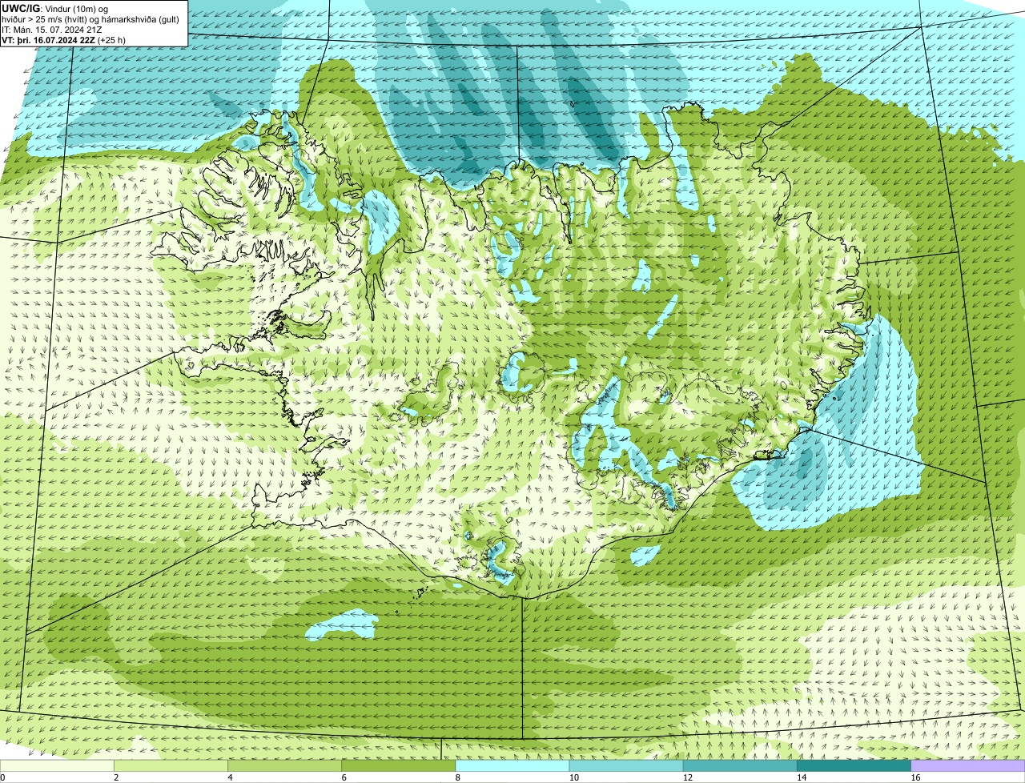Click the 4–6 m/s green legend swatch

tap(284, 766)
